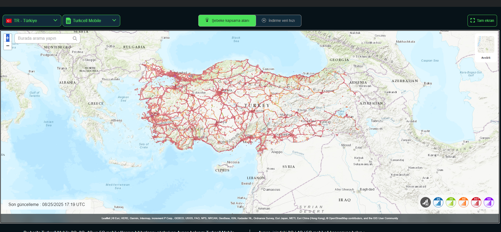Image resolution: width=501 pixels, height=232 pixels.
Task: Click the Thessaloniki label on the map
Action: click(x=110, y=79)
